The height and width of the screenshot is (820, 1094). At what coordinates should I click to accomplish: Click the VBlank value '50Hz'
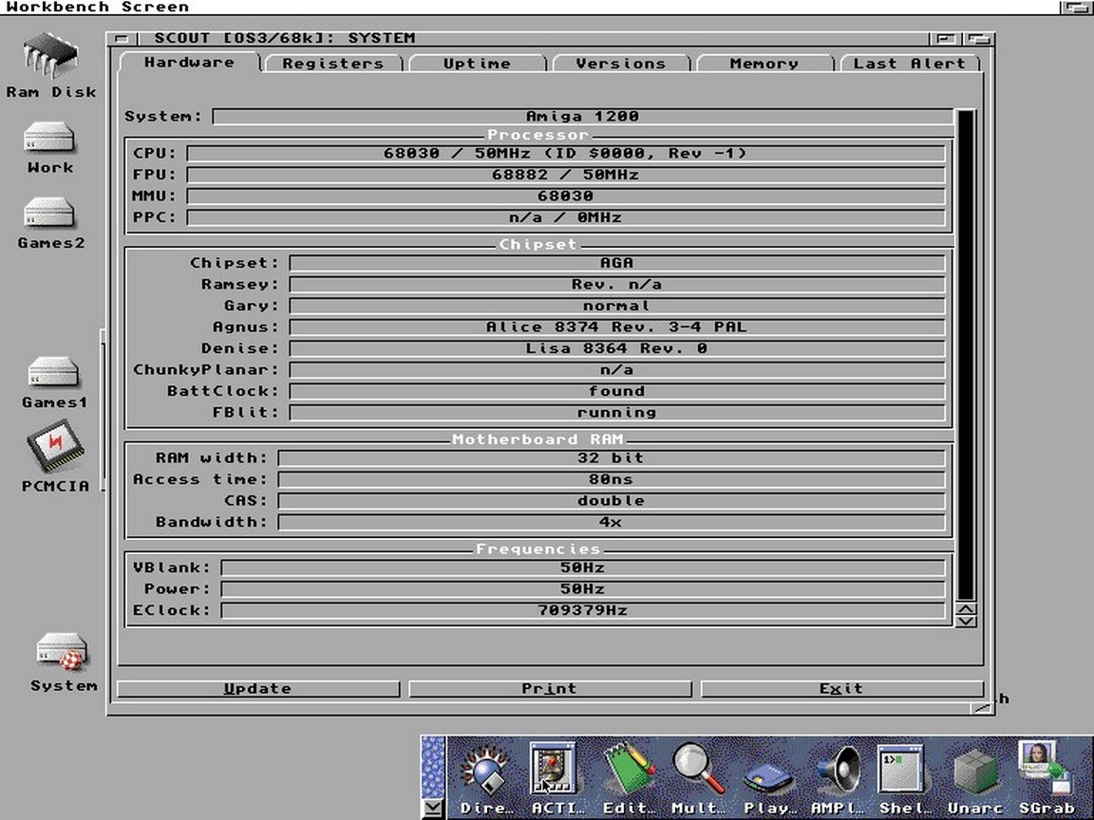[582, 568]
